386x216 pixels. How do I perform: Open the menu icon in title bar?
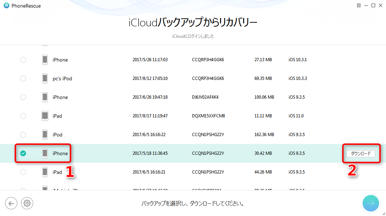pos(359,5)
